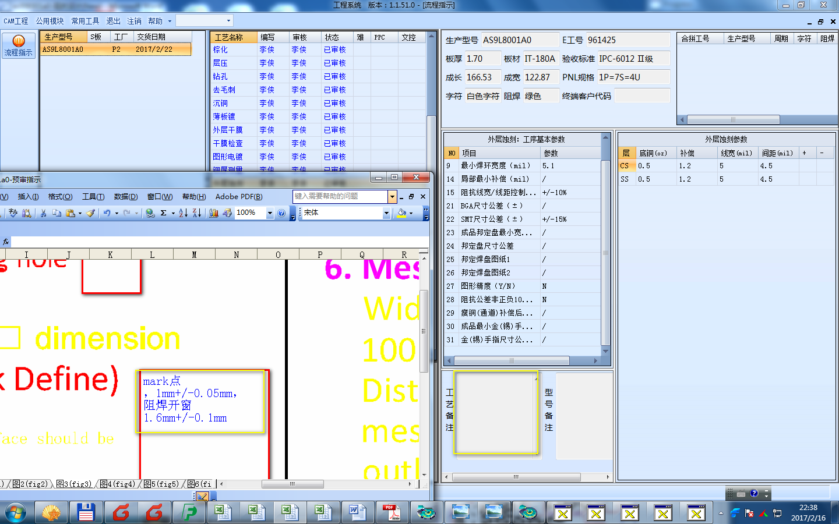
Task: Open the 宋体 font dropdown
Action: coord(386,213)
